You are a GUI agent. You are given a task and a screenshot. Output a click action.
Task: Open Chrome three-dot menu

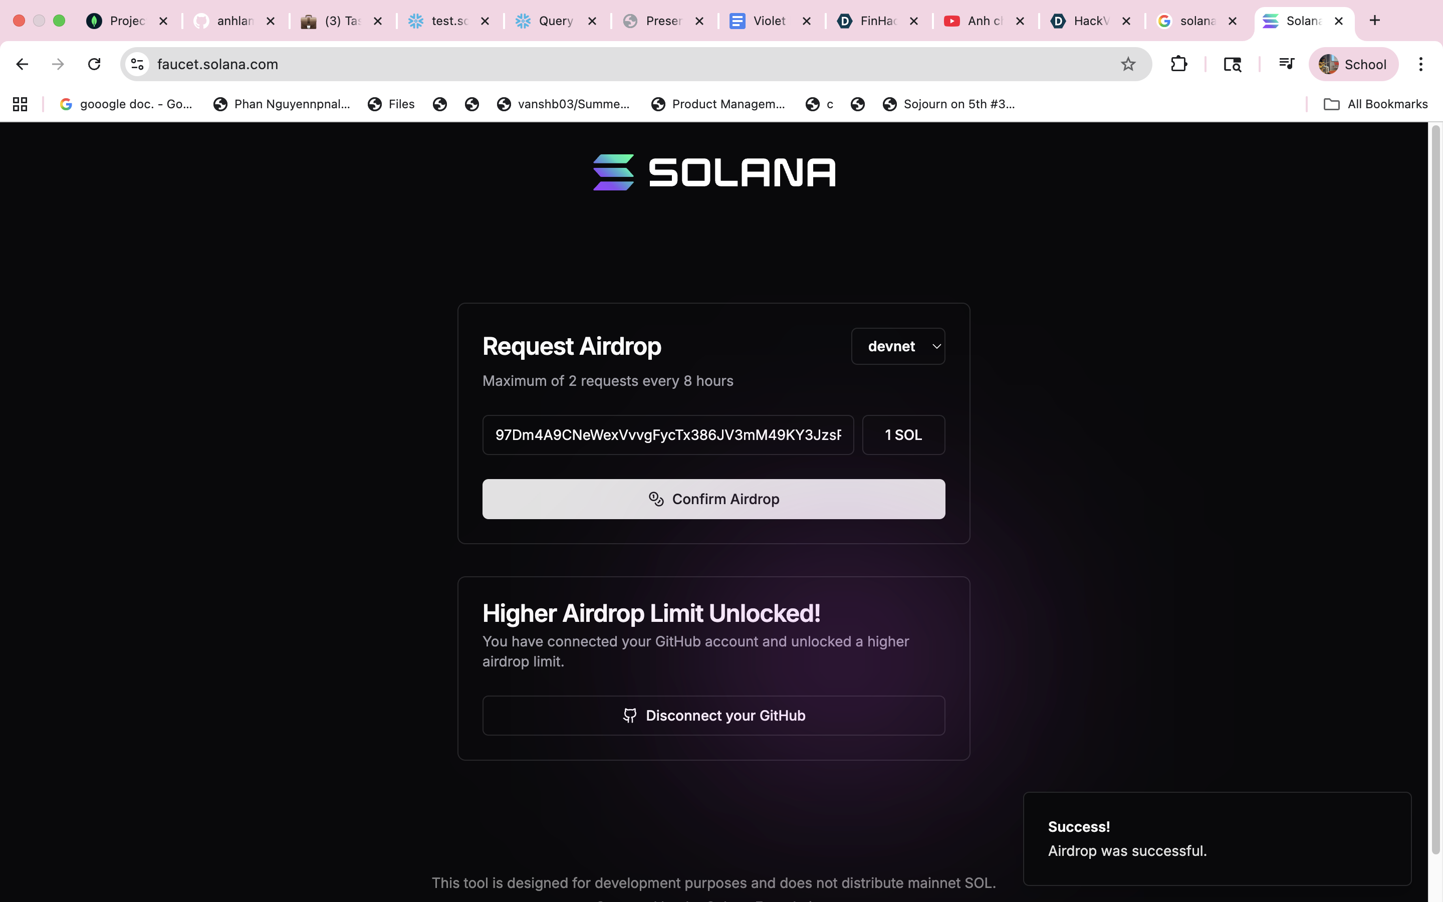click(x=1420, y=64)
